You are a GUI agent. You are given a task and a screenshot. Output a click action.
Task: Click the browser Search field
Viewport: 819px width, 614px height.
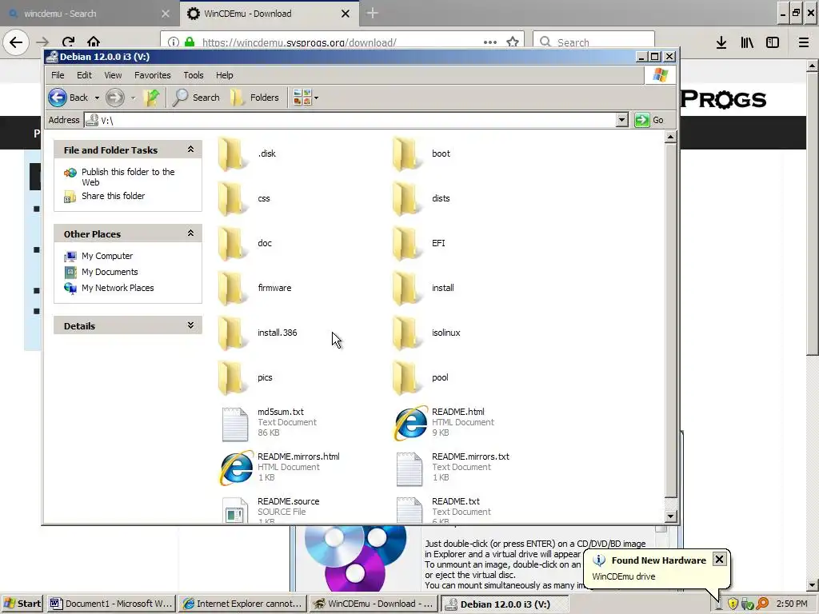coord(593,42)
